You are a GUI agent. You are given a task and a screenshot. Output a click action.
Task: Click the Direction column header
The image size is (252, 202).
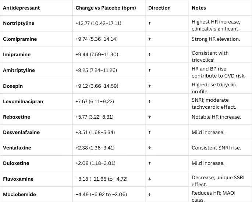click(159, 8)
